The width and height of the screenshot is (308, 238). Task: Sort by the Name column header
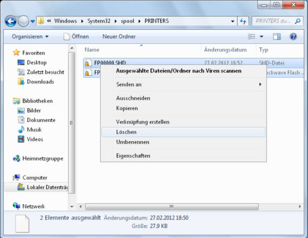point(92,50)
